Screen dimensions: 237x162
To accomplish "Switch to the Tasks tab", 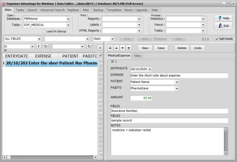I will (20, 10).
